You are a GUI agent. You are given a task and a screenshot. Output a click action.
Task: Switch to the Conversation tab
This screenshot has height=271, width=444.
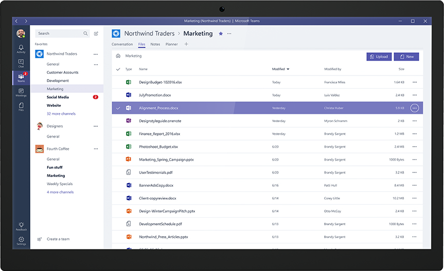tap(122, 45)
